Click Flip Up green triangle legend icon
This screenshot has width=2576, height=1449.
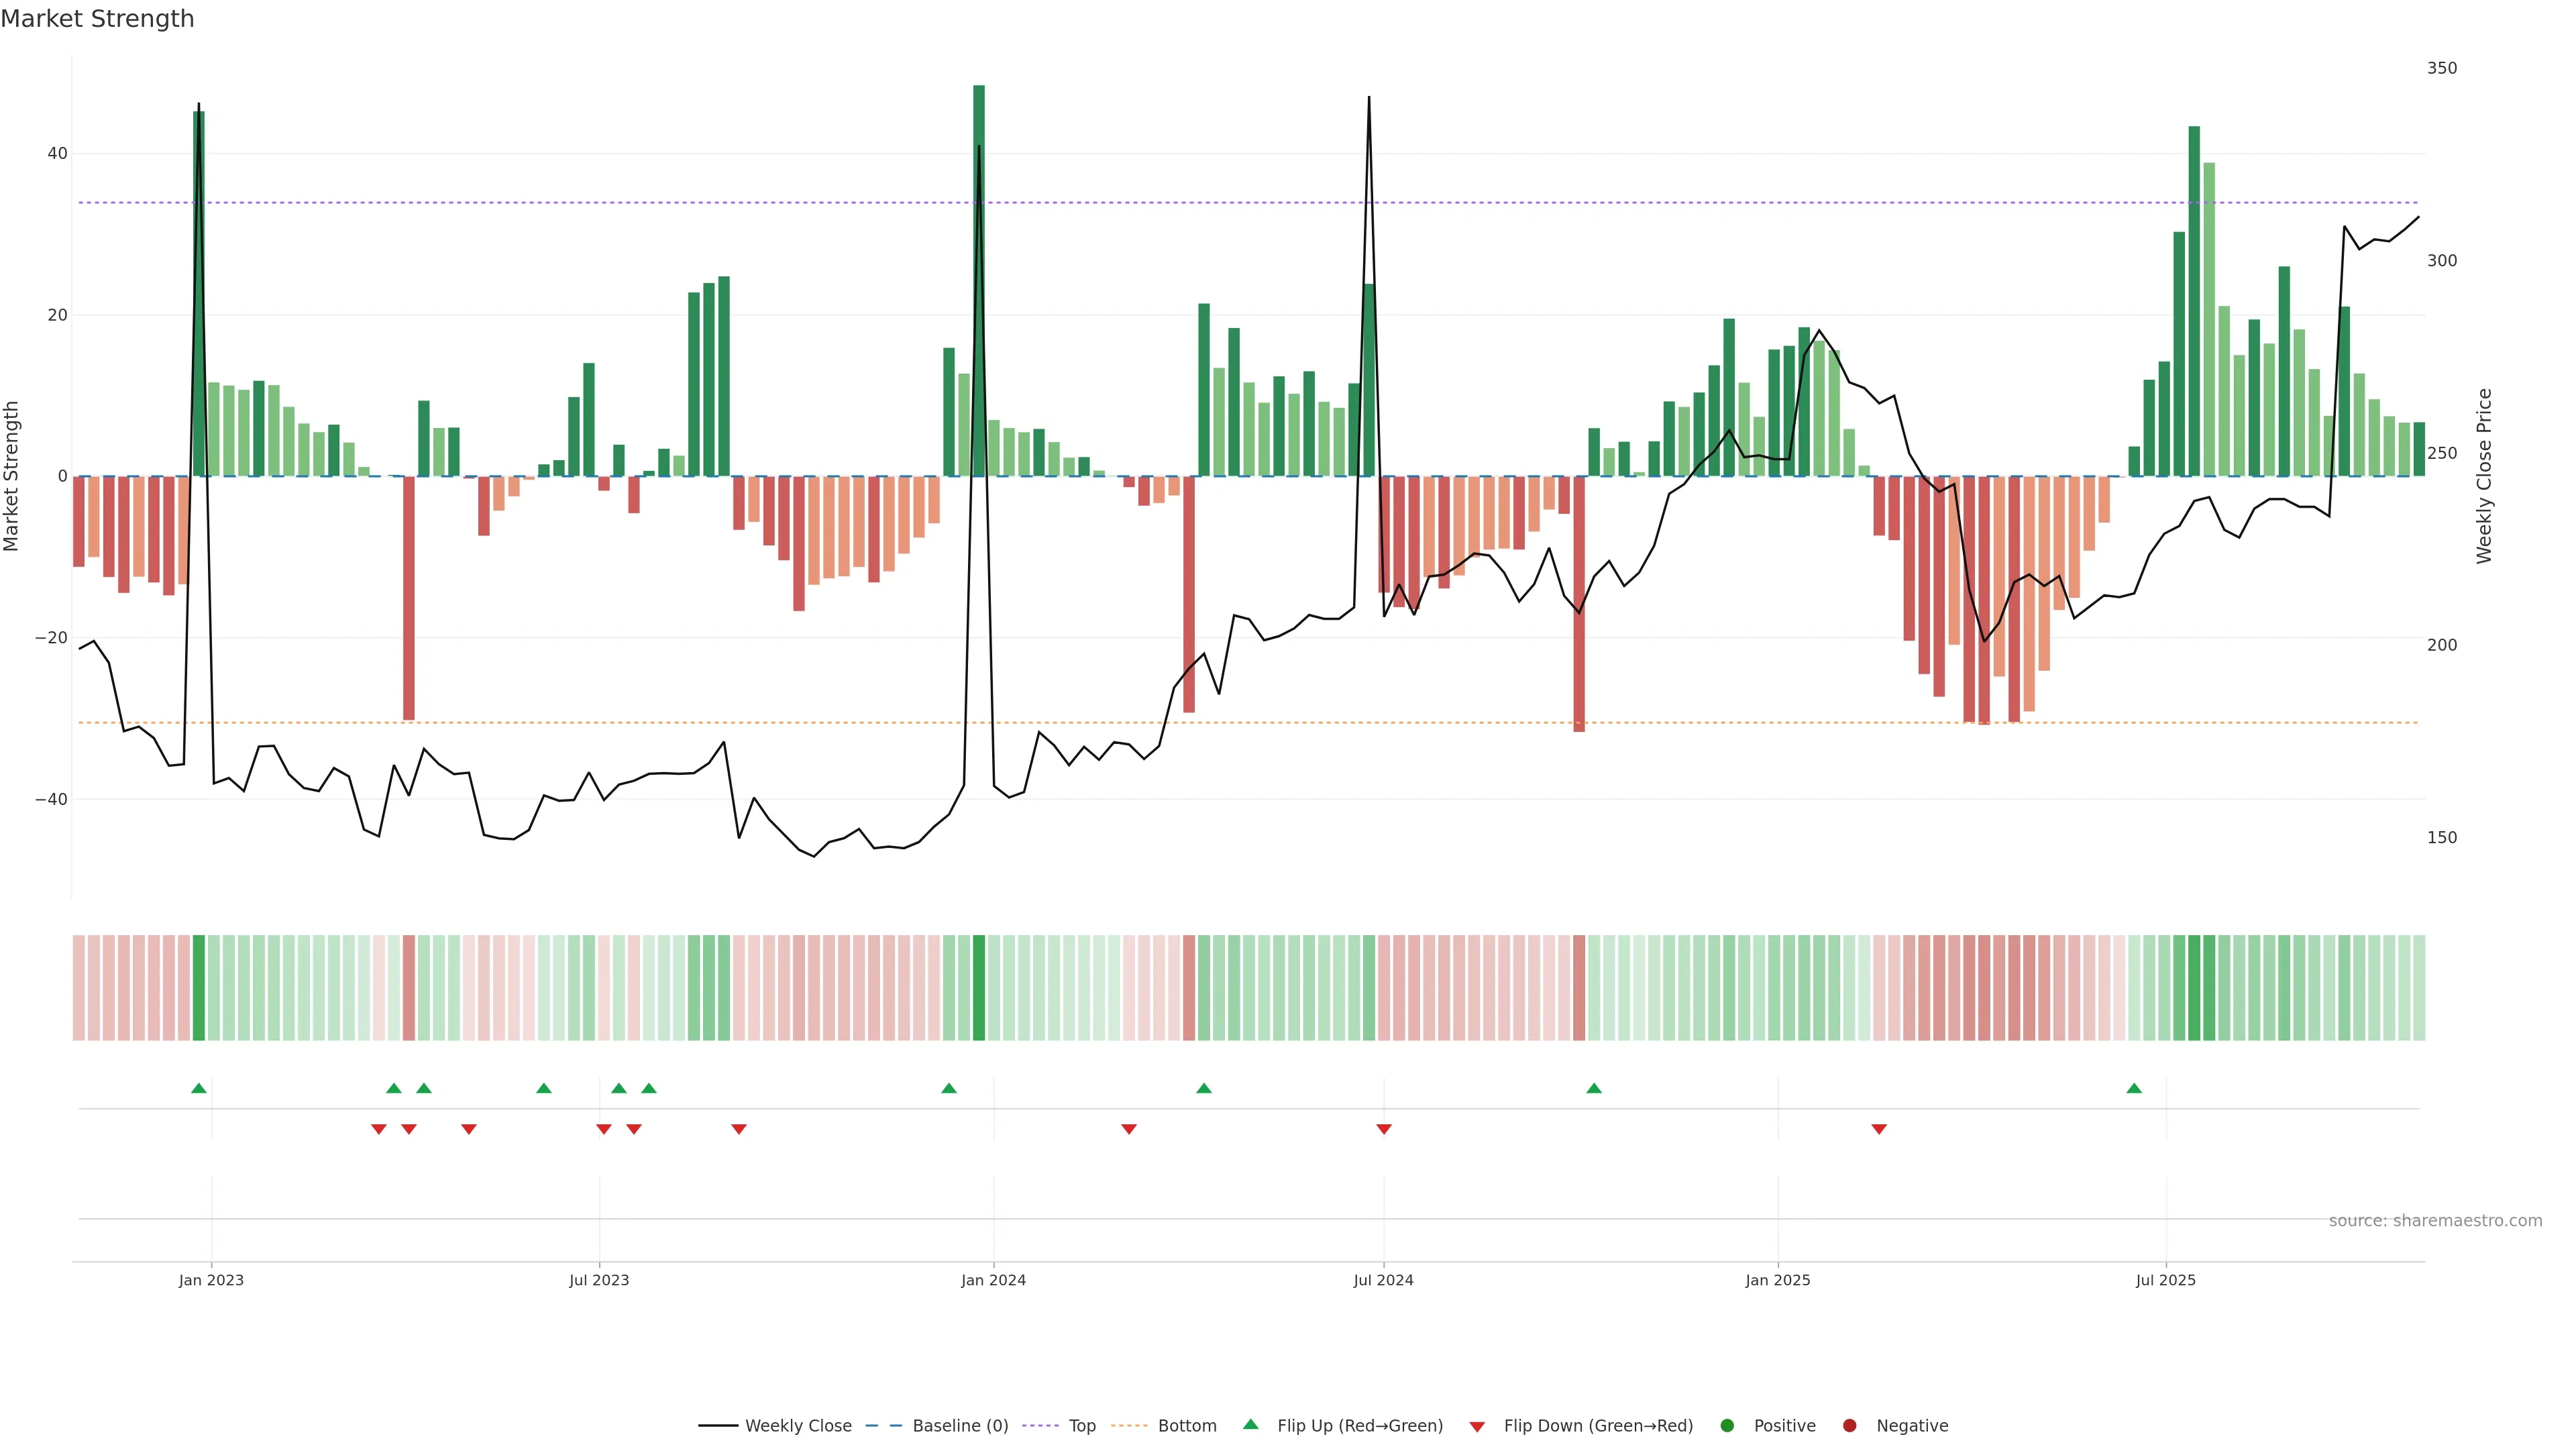[1250, 1425]
